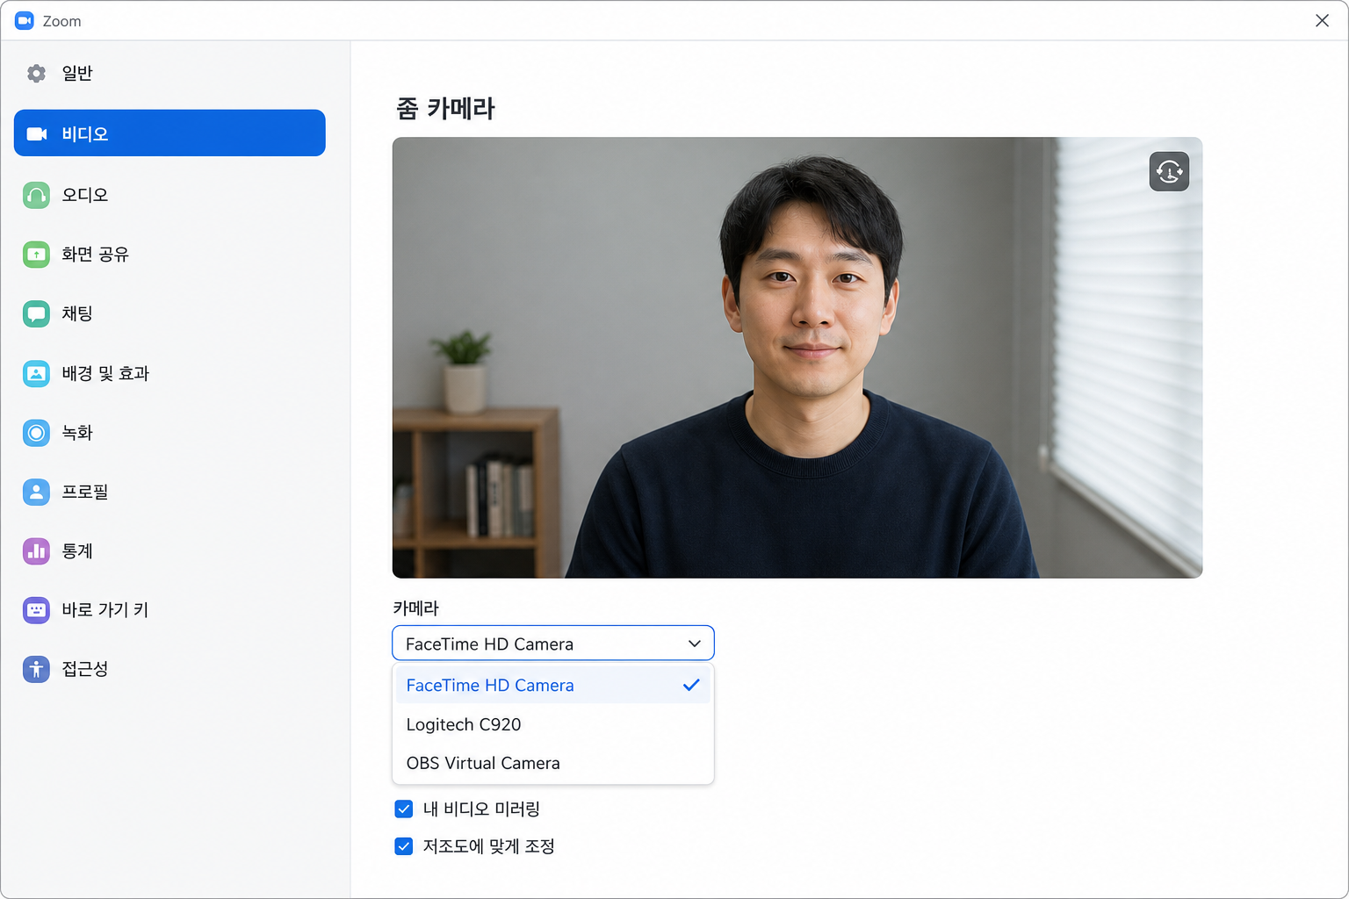
Task: Toggle 내 비디오 미러링 checkbox
Action: click(404, 809)
